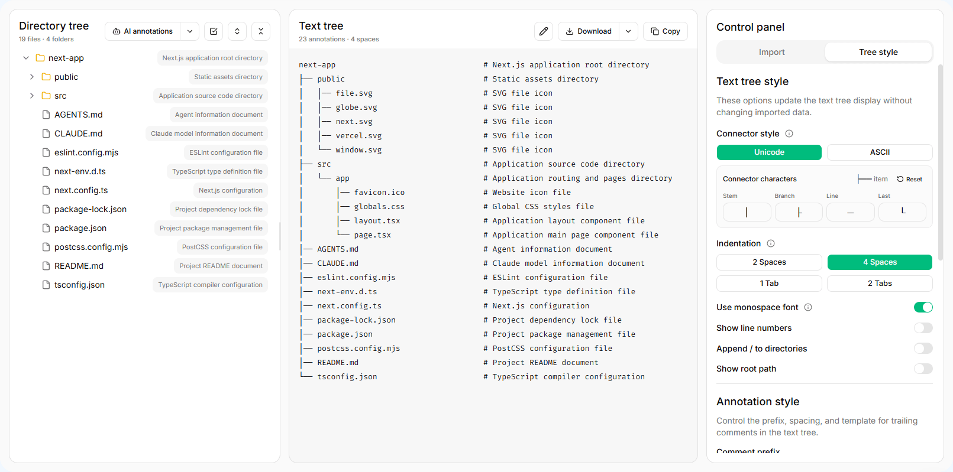Click 'vercel.svg' in the text tree
This screenshot has height=472, width=953.
click(358, 136)
